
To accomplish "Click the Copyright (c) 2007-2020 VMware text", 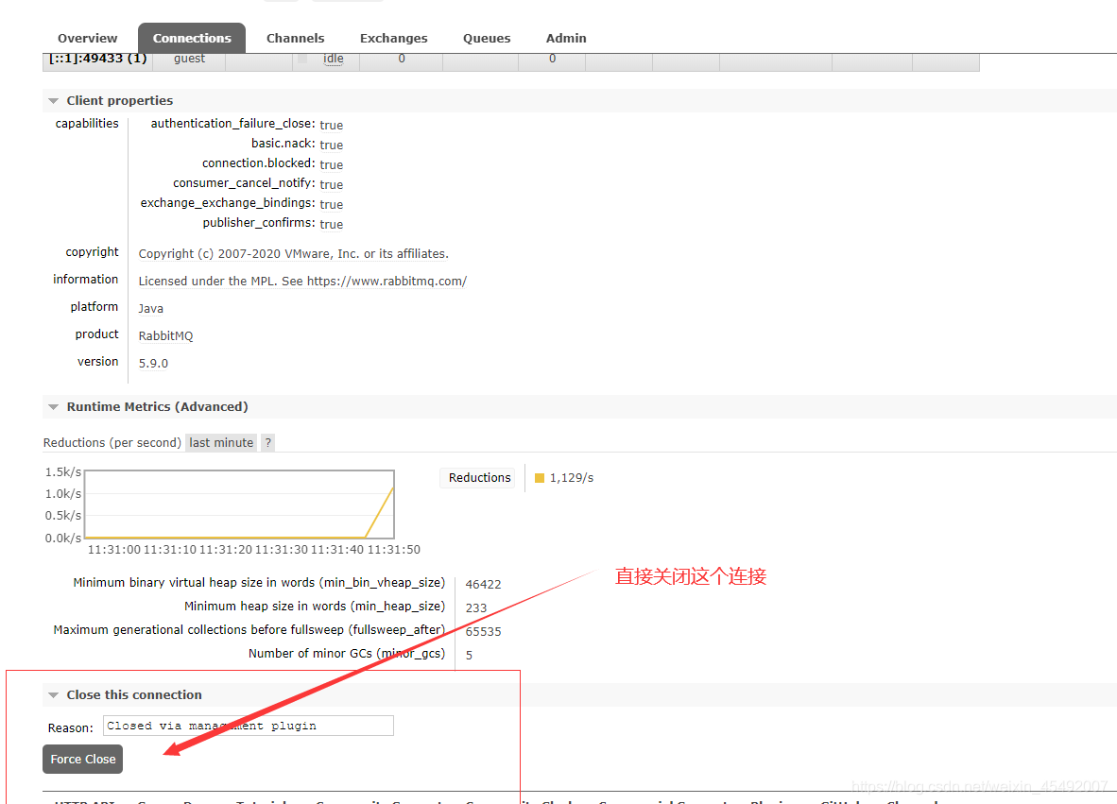I will (294, 254).
